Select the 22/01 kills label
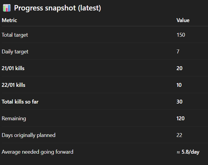 (13, 85)
